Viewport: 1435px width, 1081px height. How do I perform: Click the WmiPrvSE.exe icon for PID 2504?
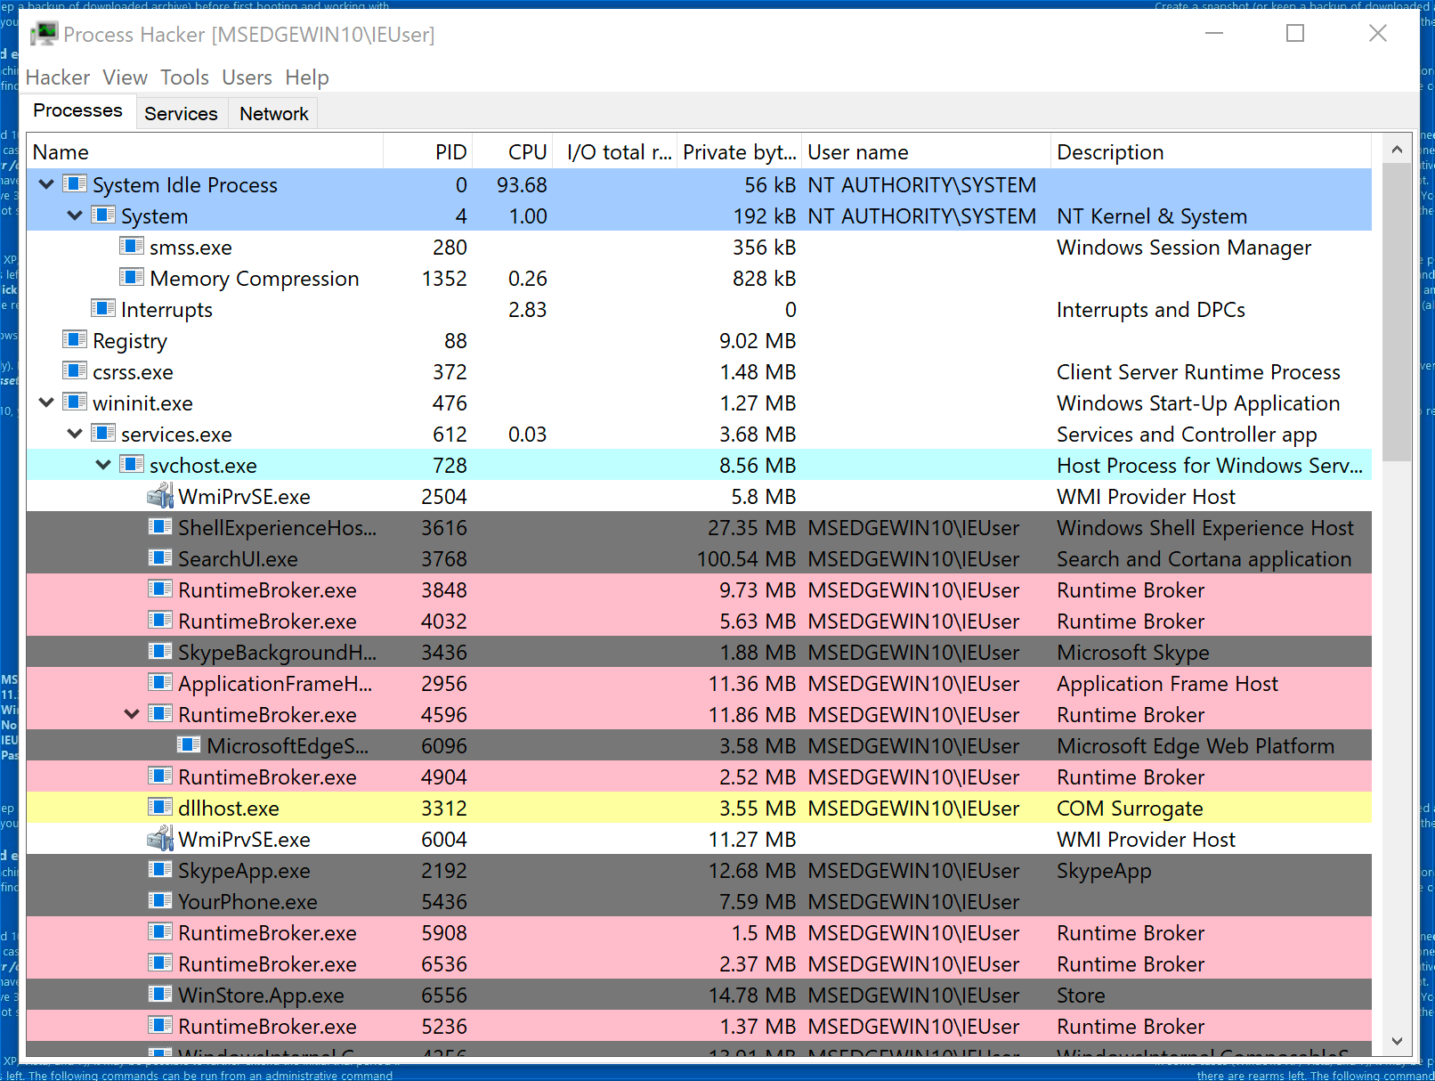pyautogui.click(x=160, y=495)
